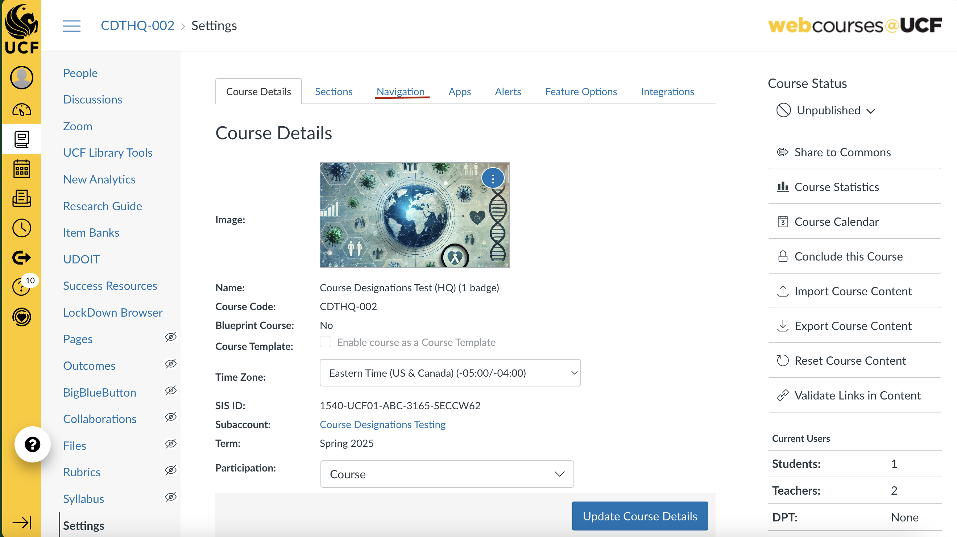Viewport: 957px width, 537px height.
Task: Open the course image options three-dot button
Action: tap(493, 179)
